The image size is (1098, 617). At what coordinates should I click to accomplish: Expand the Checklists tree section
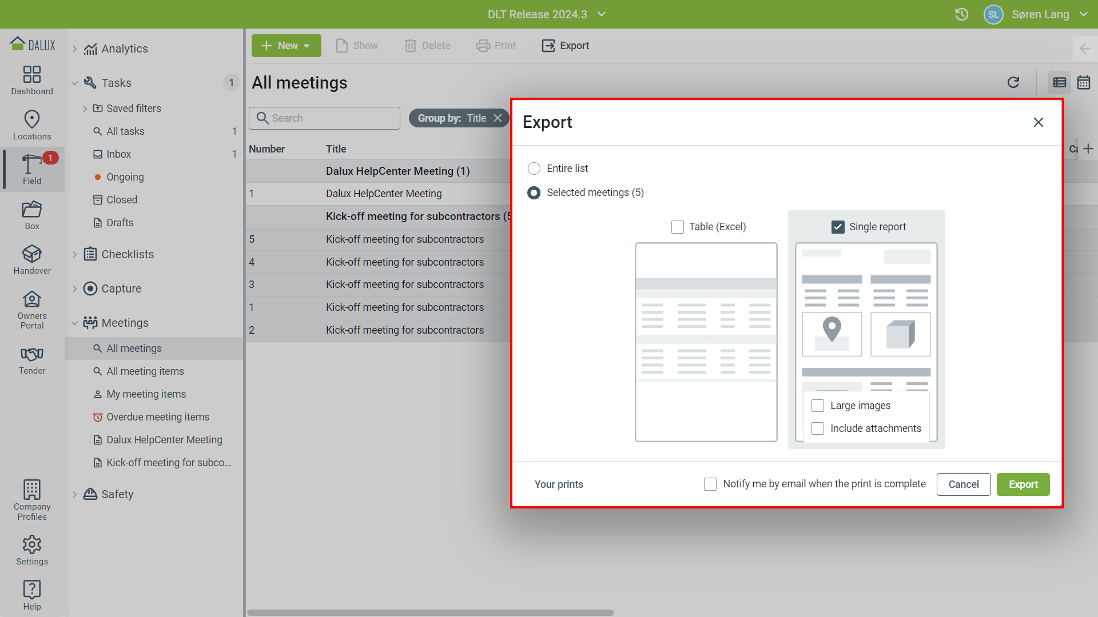click(75, 255)
